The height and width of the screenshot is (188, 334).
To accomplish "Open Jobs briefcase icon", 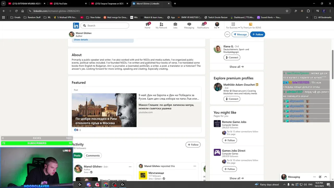I will point(175,26).
